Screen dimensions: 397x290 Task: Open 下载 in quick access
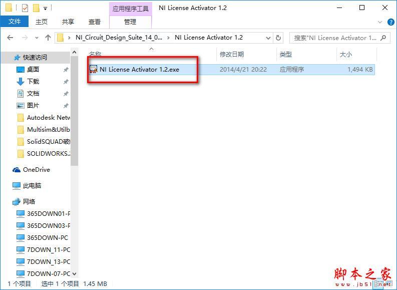pos(33,81)
